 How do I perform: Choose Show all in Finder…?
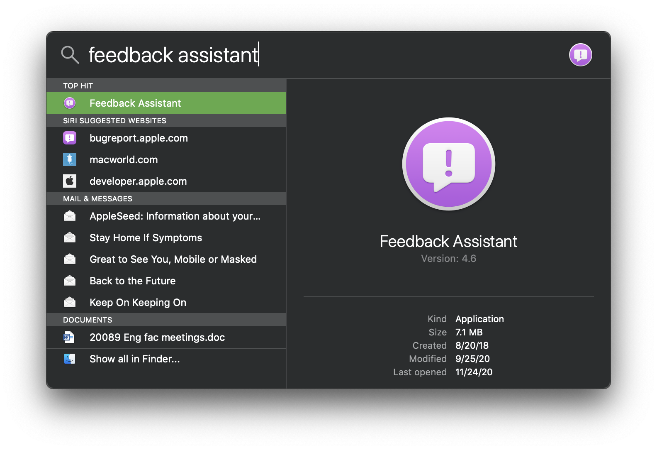click(x=166, y=359)
